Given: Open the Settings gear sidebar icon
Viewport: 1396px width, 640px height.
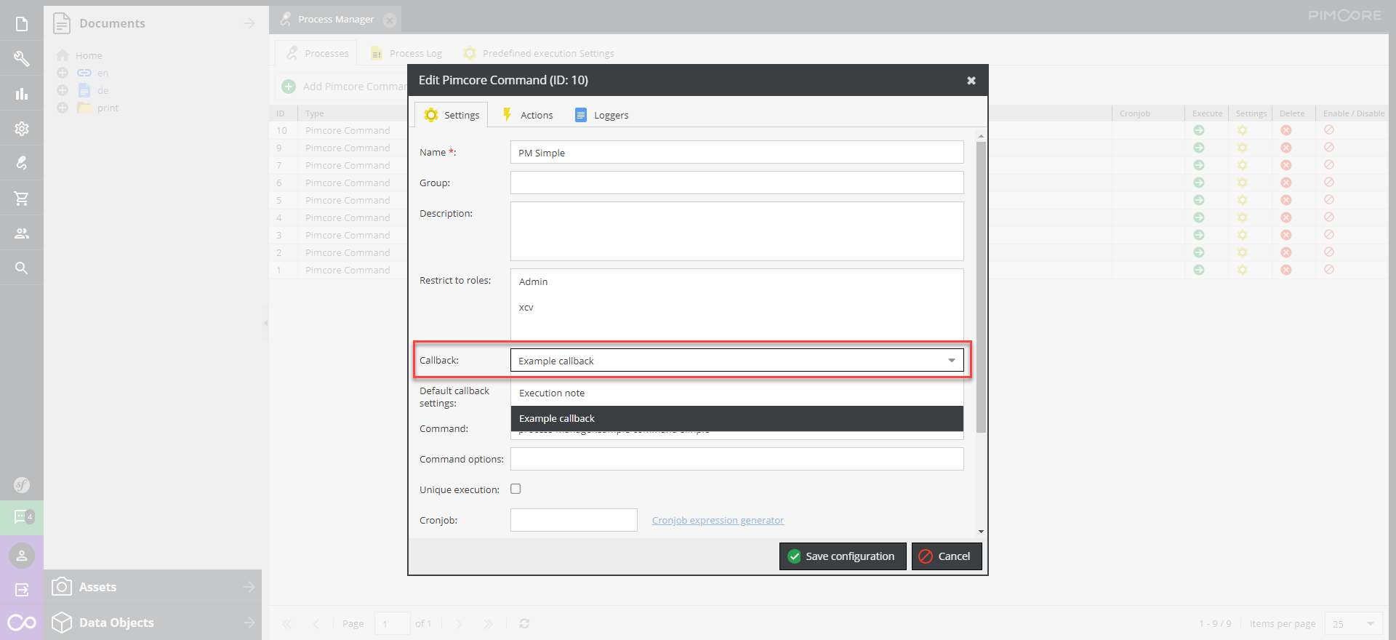Looking at the screenshot, I should (x=22, y=129).
